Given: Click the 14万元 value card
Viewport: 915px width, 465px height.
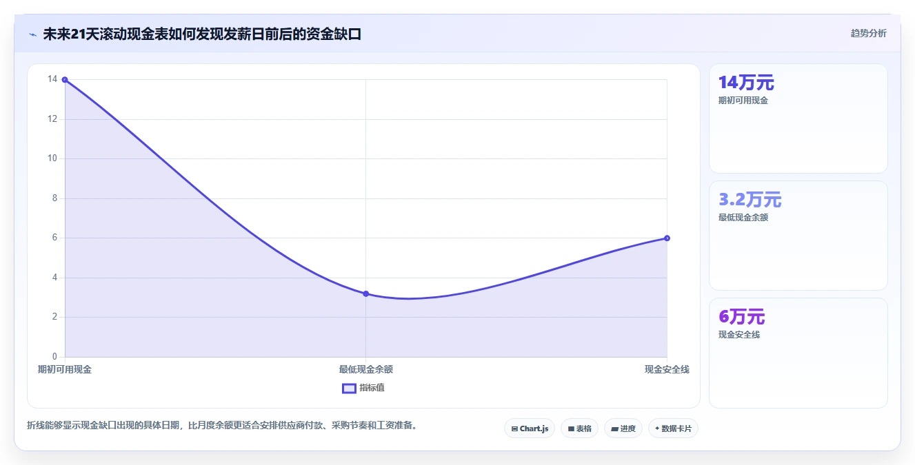Looking at the screenshot, I should click(x=798, y=118).
